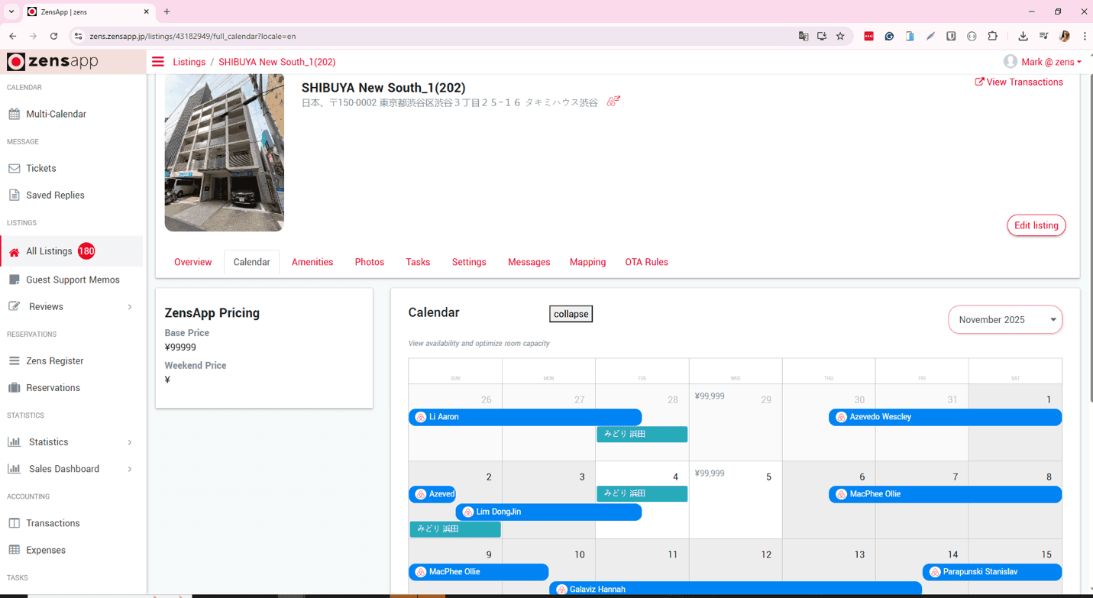1093x598 pixels.
Task: Open the Mark @ zens user menu
Action: pyautogui.click(x=1043, y=62)
